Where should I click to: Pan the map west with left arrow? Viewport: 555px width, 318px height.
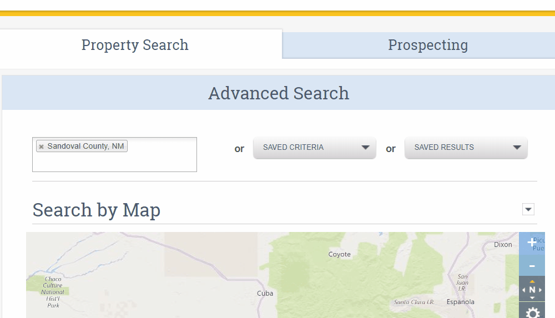pyautogui.click(x=524, y=290)
